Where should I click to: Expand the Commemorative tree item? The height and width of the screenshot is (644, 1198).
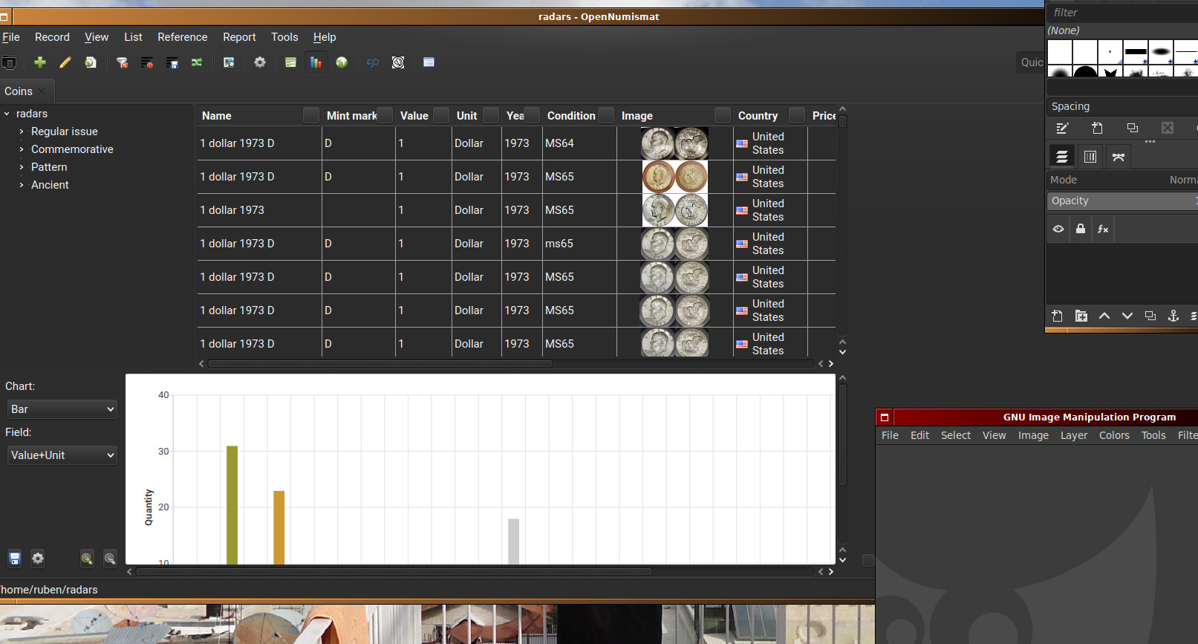pyautogui.click(x=22, y=149)
